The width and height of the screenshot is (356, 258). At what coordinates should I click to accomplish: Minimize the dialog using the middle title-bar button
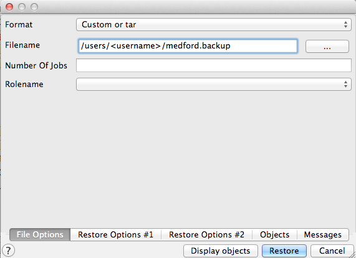[x=22, y=7]
